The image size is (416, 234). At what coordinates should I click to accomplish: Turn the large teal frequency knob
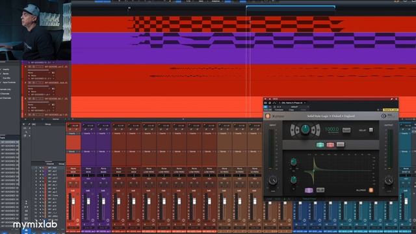tap(305, 129)
